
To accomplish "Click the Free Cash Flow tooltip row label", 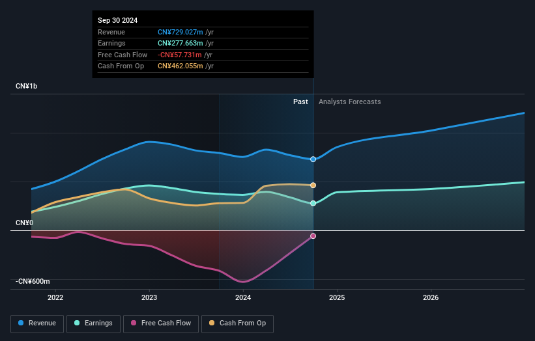I will tap(123, 55).
